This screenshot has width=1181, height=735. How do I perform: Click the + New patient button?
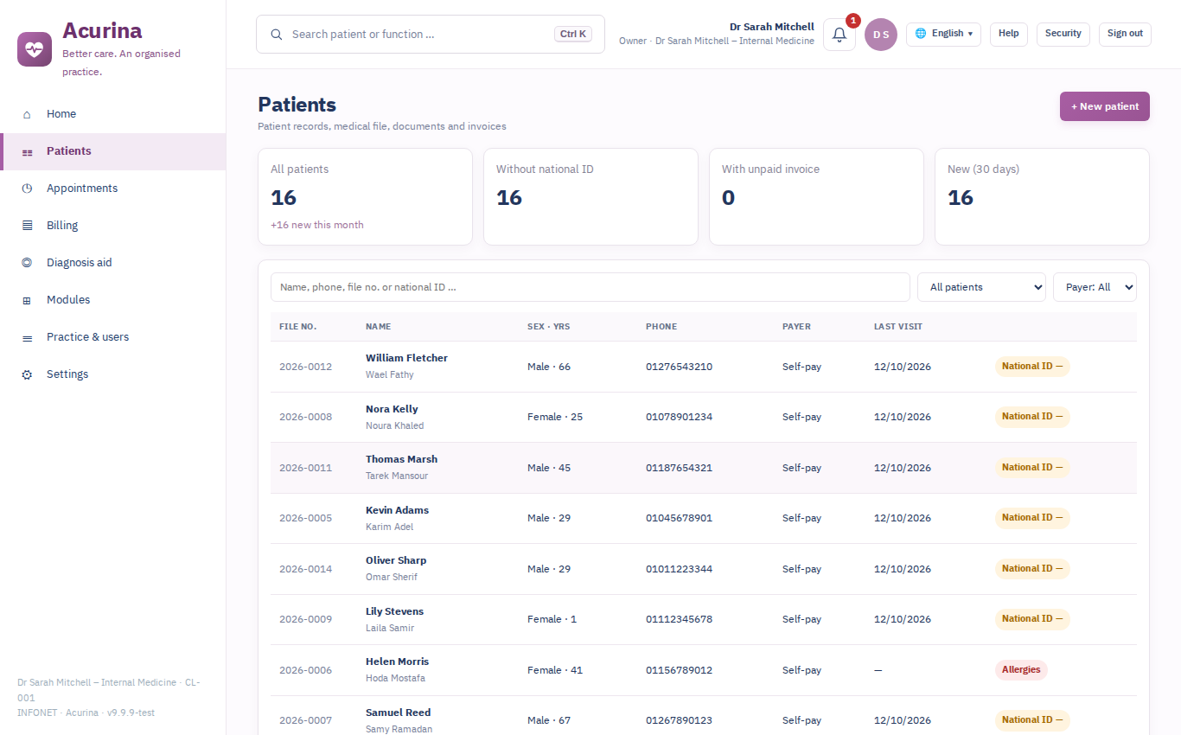tap(1105, 106)
